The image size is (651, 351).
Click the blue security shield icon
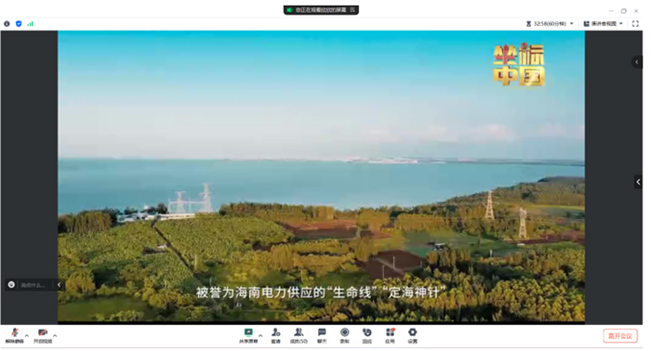pos(19,24)
